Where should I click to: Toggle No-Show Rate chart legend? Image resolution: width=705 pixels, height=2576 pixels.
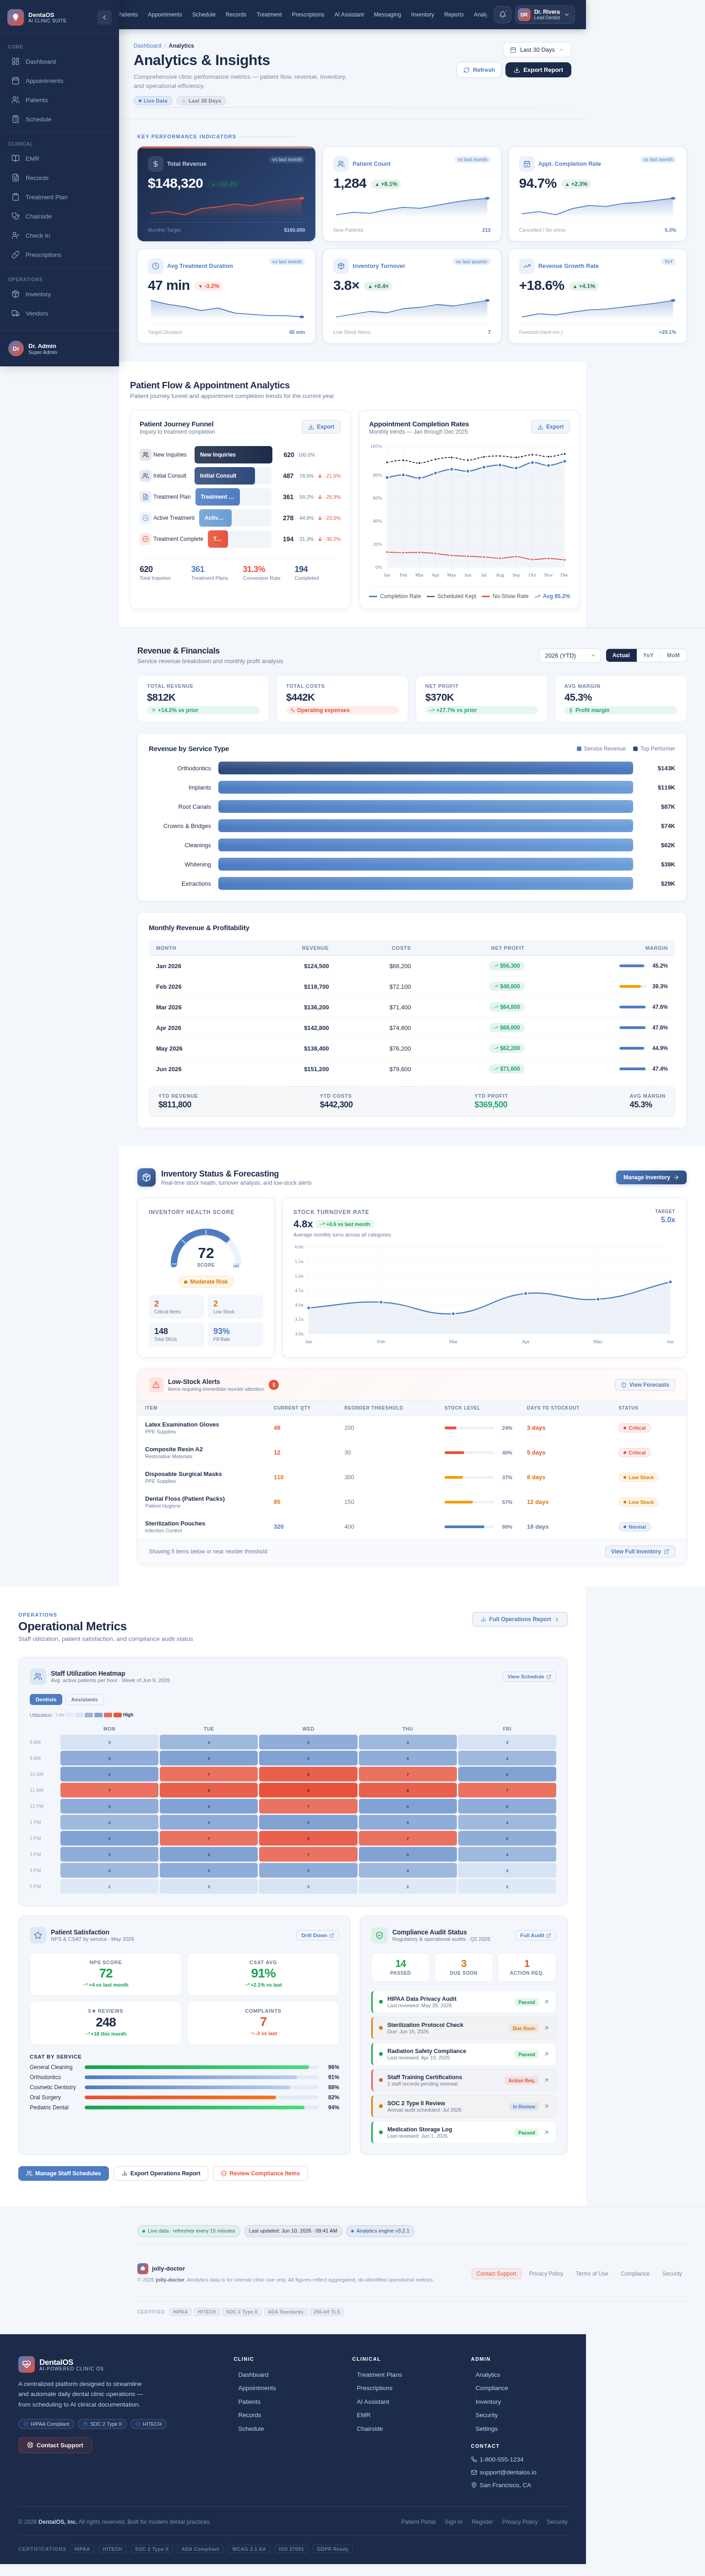click(x=505, y=596)
